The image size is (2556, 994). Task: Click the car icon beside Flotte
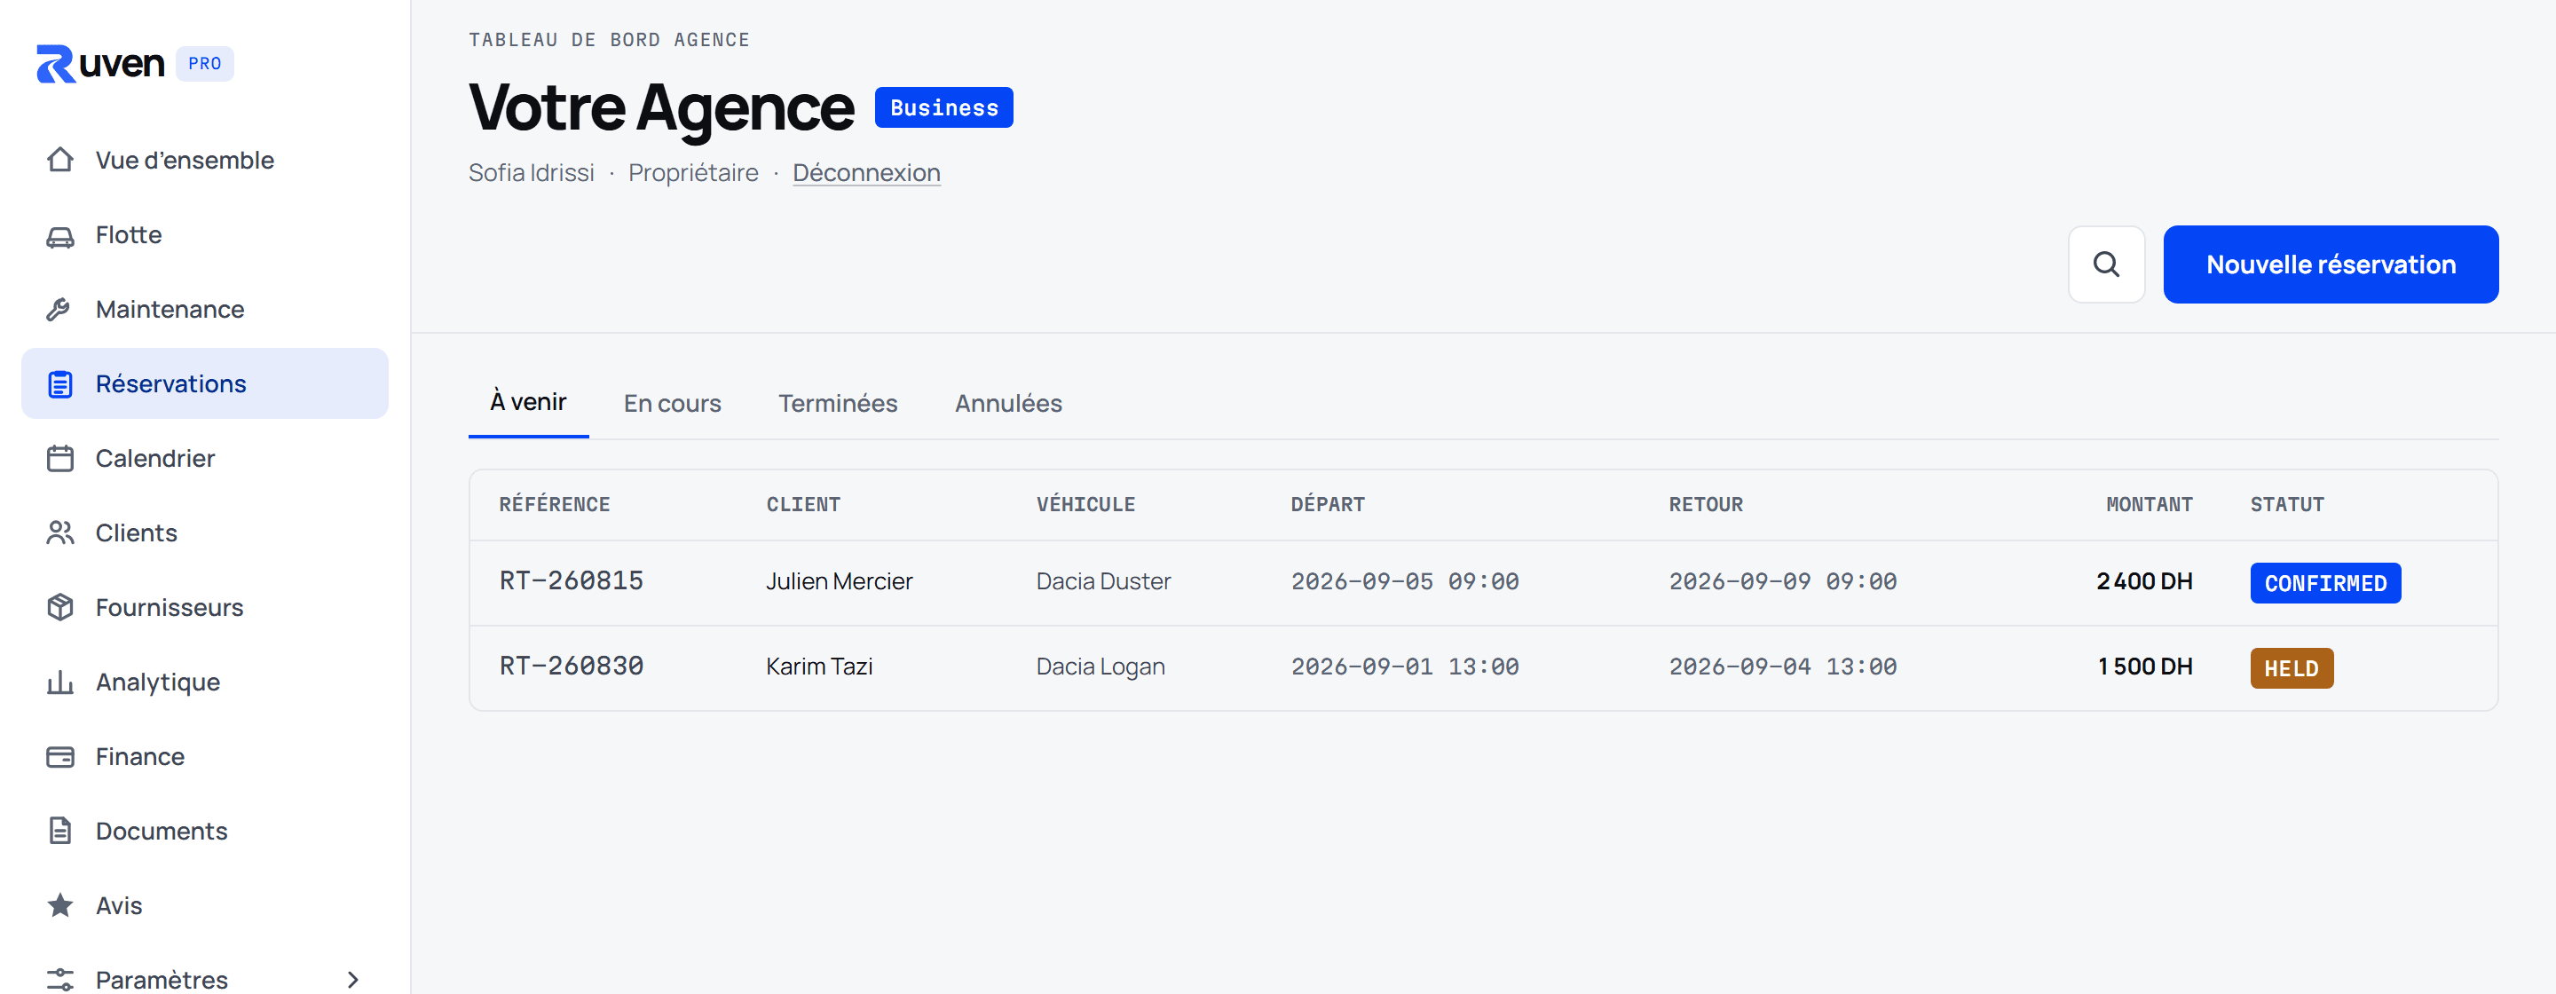tap(60, 235)
